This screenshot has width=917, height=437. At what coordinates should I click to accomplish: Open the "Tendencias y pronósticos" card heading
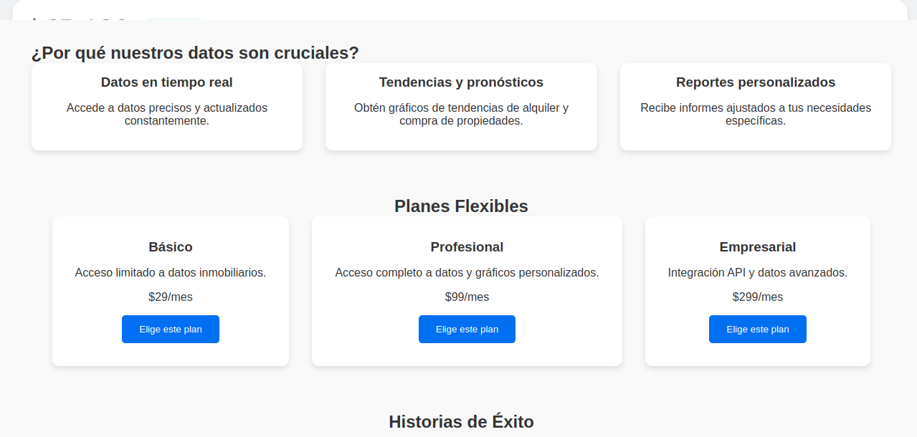point(461,82)
